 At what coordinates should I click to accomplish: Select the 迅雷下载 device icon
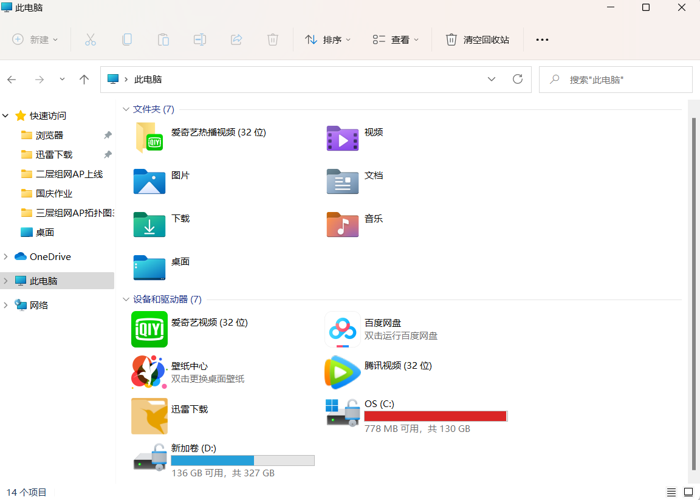click(149, 416)
